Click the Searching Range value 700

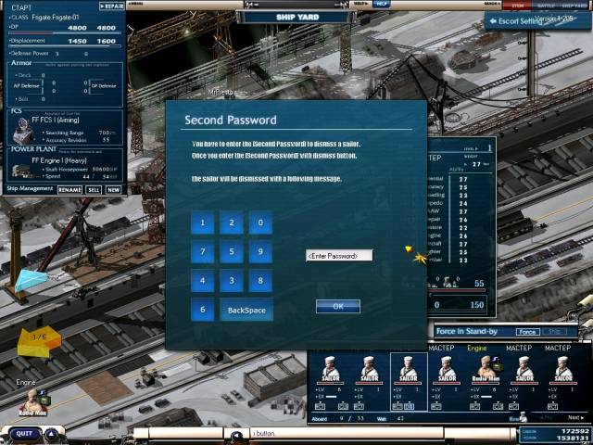[x=105, y=133]
